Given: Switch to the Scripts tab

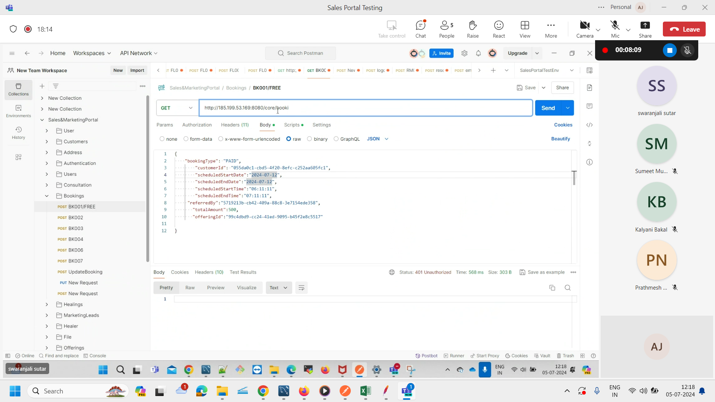Looking at the screenshot, I should click(293, 125).
